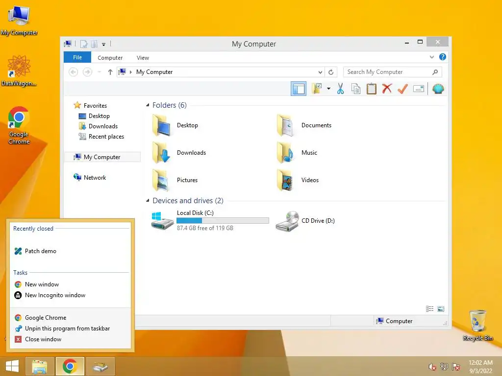Click the Properties icon in quick access toolbar
The height and width of the screenshot is (376, 502).
pyautogui.click(x=83, y=44)
